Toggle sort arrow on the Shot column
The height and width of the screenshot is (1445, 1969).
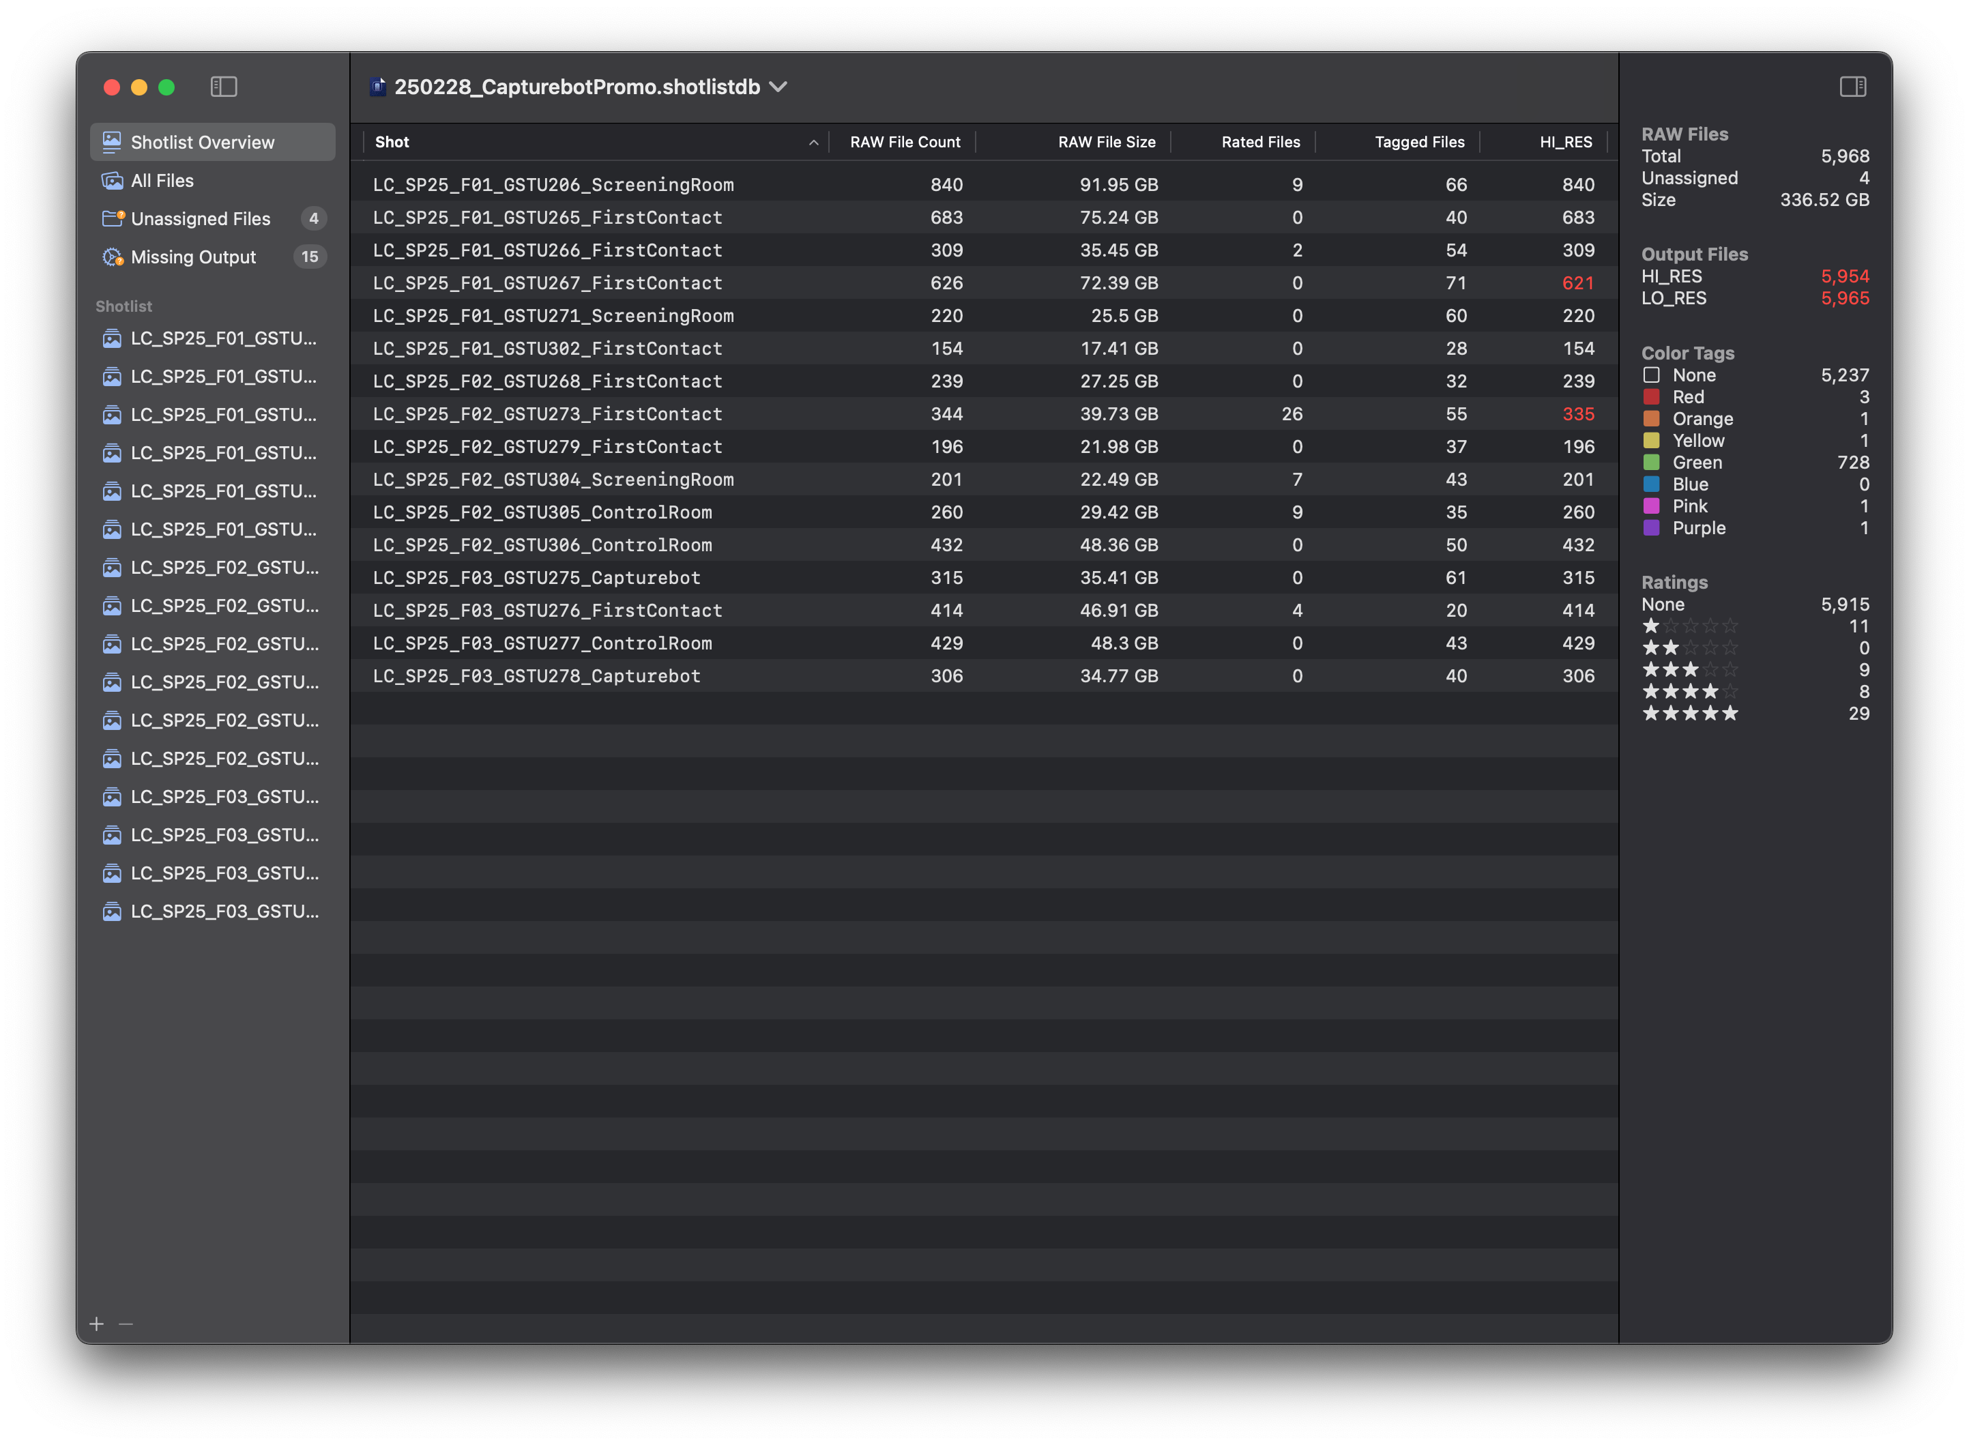(813, 143)
